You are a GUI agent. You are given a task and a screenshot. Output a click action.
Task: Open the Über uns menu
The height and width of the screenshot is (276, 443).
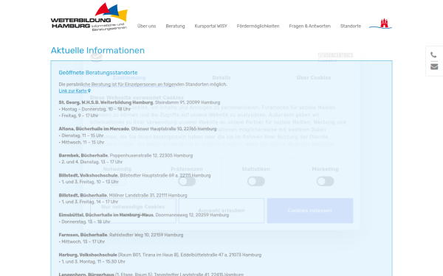(147, 26)
